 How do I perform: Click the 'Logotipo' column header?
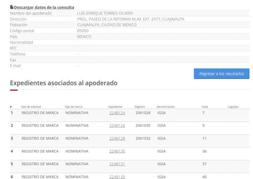click(x=233, y=107)
